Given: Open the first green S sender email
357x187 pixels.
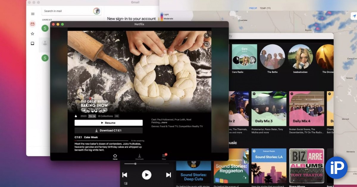Looking at the screenshot, I should (x=45, y=28).
